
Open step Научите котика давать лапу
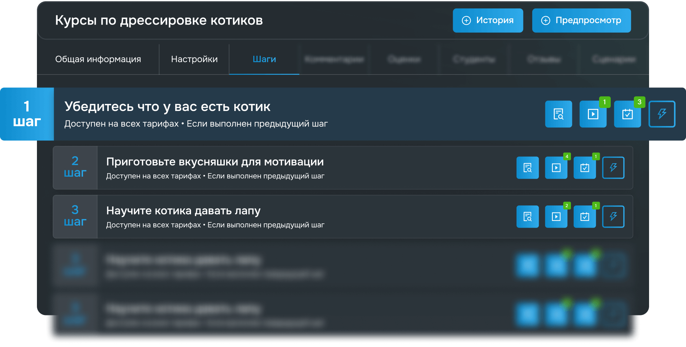point(183,211)
